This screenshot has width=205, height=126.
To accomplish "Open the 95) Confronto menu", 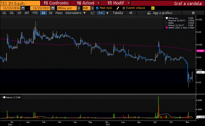I will 56,3.
